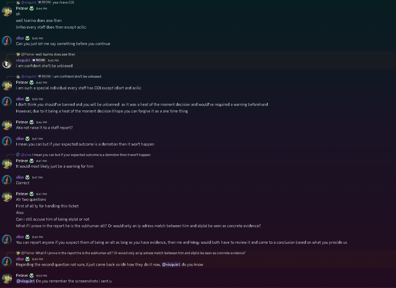
Task: Click the visquint username above 'i am confident she'll be unbiased'
Action: click(23, 60)
